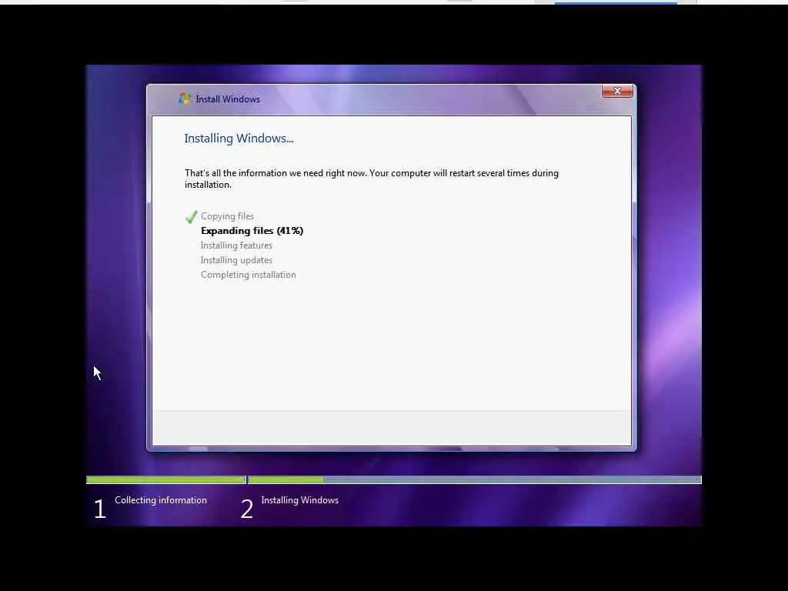Close the Install Windows dialog

tap(617, 91)
